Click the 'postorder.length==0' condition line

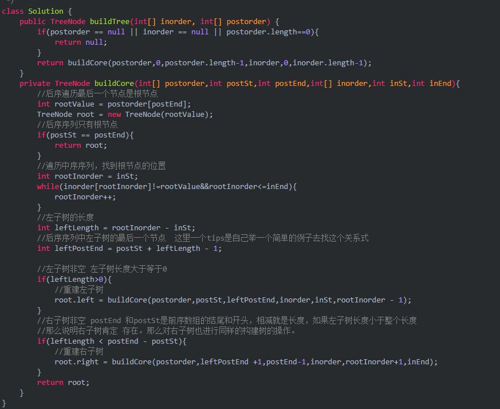pyautogui.click(x=178, y=32)
